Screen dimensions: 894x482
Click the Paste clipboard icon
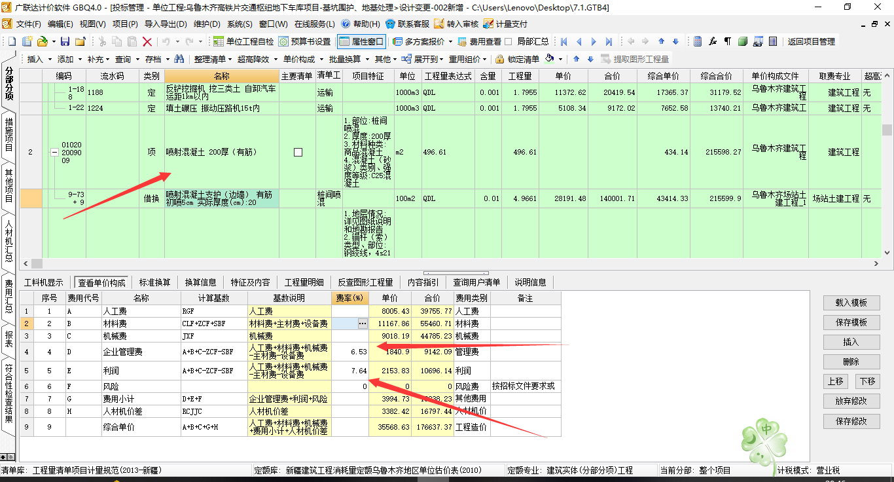[x=132, y=41]
